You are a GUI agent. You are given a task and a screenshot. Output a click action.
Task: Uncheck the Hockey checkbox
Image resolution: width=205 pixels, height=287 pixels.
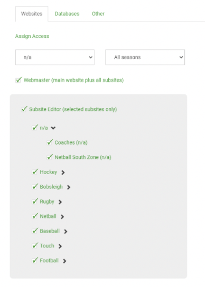pyautogui.click(x=35, y=172)
